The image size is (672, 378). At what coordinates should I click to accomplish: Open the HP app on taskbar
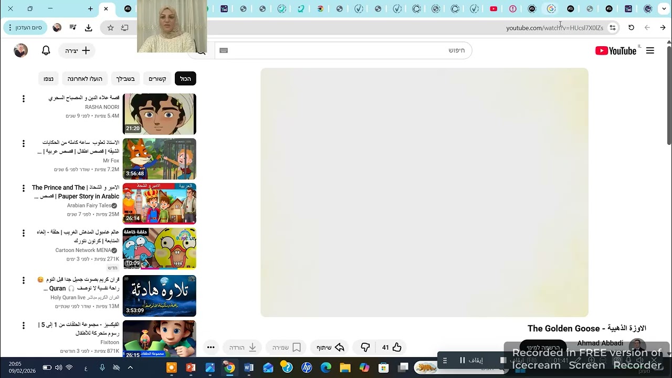[x=307, y=367]
